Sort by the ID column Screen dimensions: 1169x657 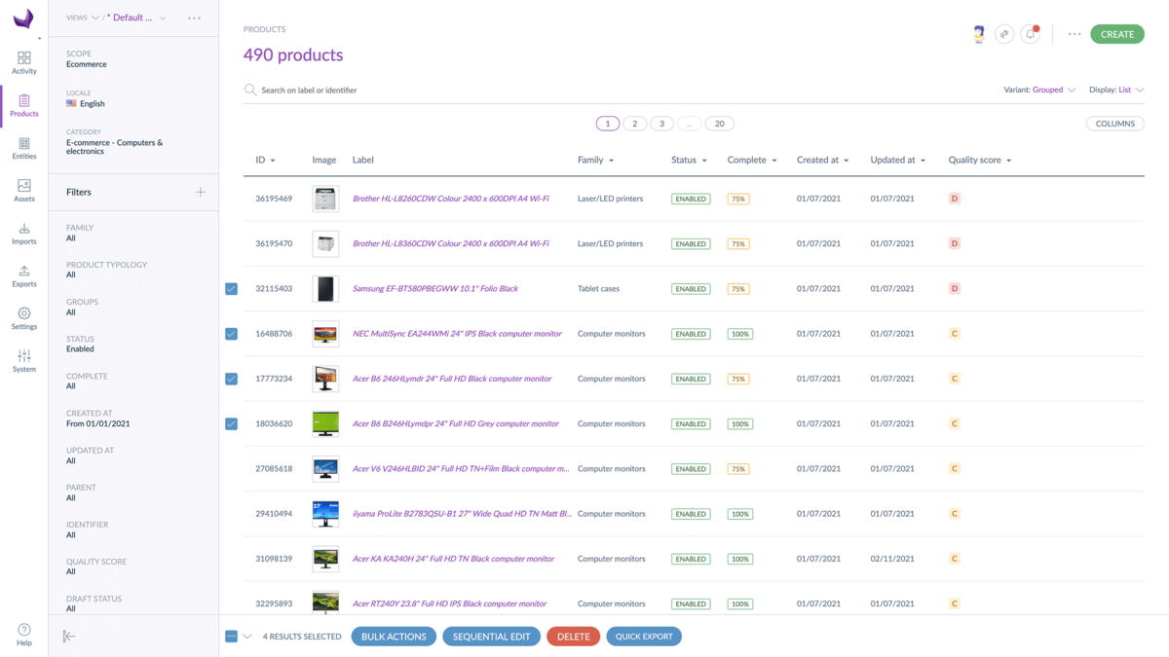click(265, 160)
